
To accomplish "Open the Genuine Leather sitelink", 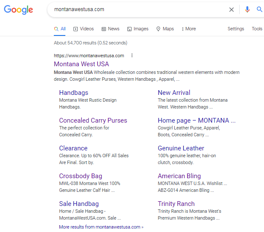I will [181, 148].
